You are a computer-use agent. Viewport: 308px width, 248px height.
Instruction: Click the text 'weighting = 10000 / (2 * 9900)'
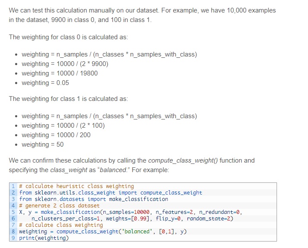[65, 64]
